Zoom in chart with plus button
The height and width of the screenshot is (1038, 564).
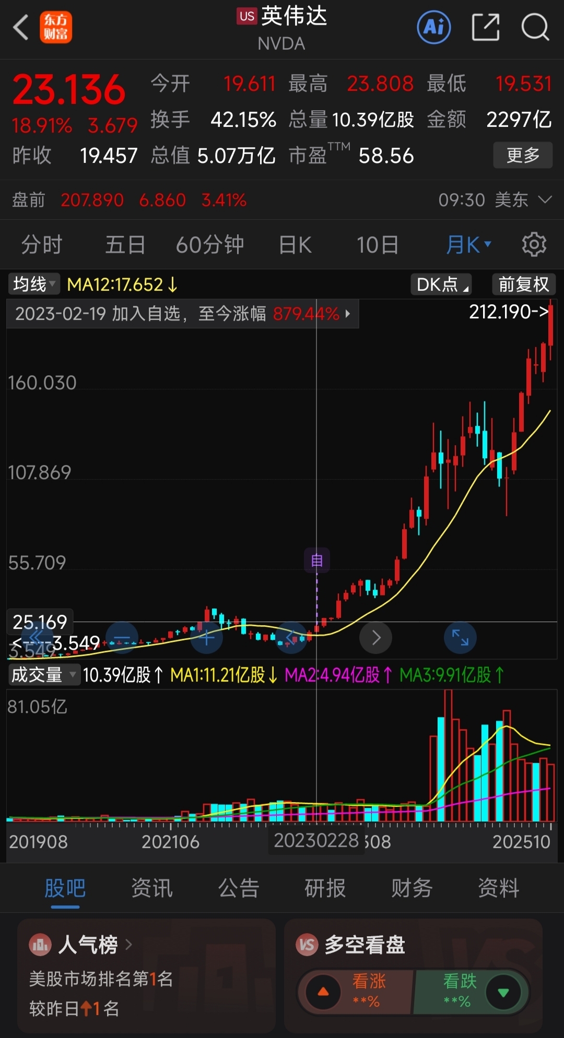click(207, 638)
